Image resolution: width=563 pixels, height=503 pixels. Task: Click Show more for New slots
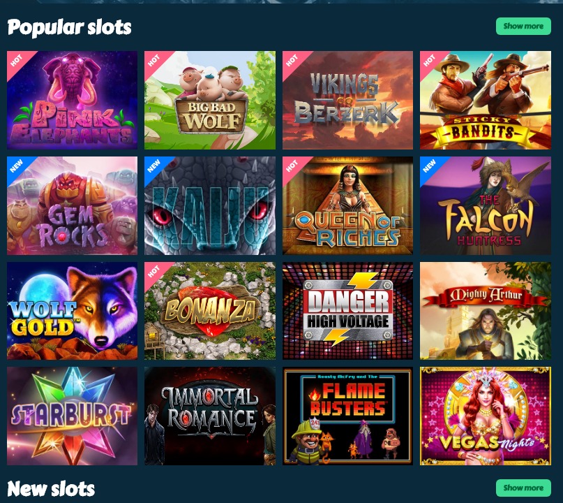523,488
